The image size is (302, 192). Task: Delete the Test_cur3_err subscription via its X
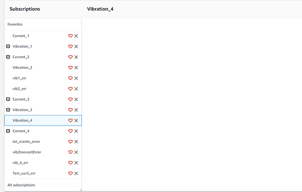coord(76,173)
